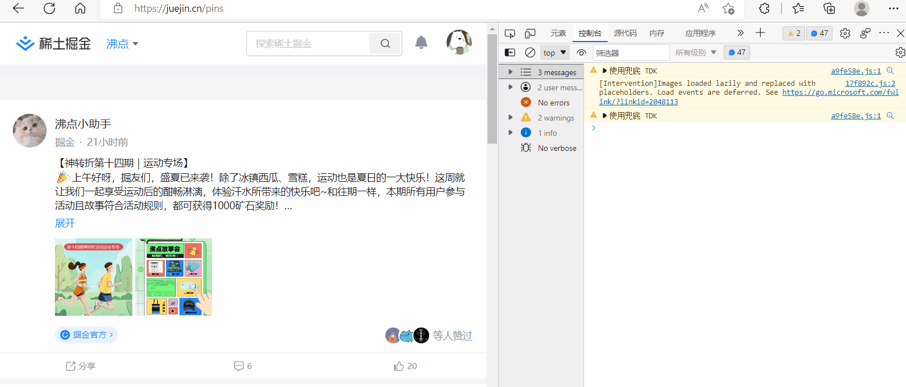
Task: Expand the 2 warnings group
Action: point(510,117)
